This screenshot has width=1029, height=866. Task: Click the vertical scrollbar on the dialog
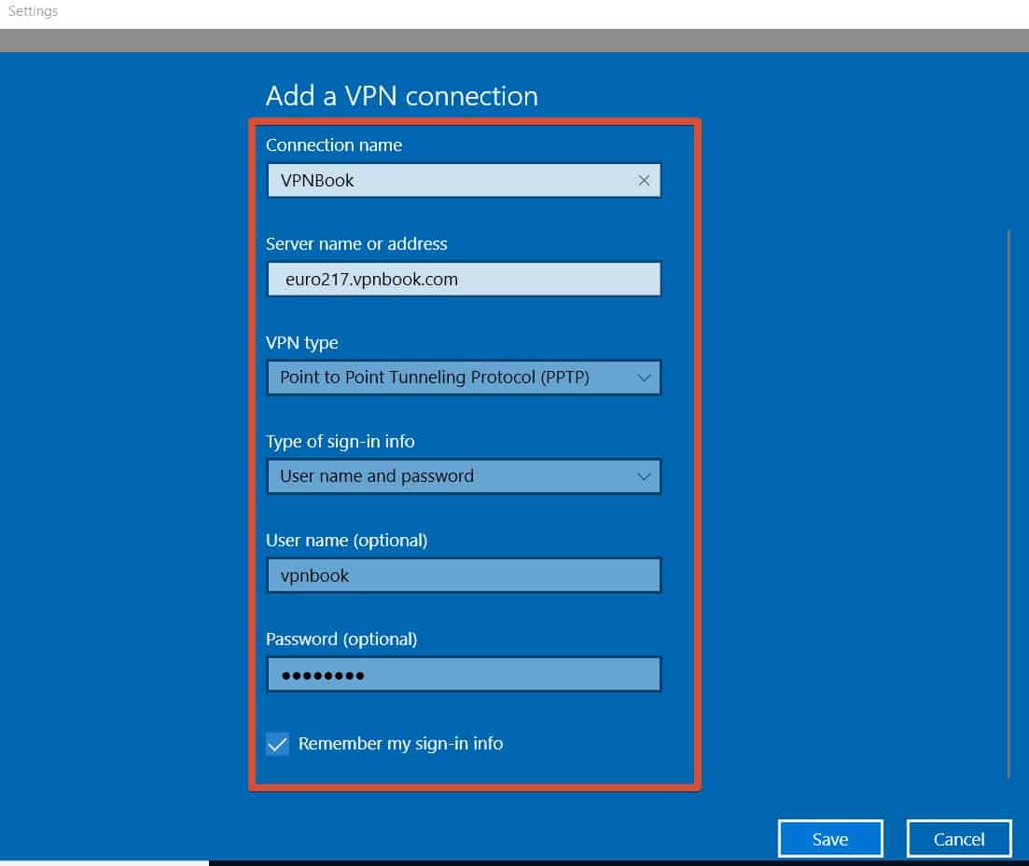(1008, 503)
